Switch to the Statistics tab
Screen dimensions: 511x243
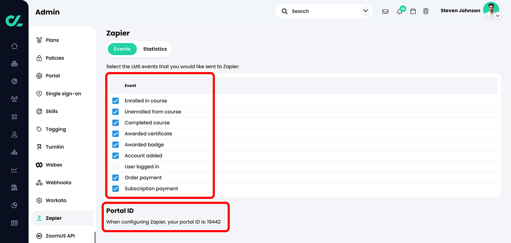click(155, 49)
